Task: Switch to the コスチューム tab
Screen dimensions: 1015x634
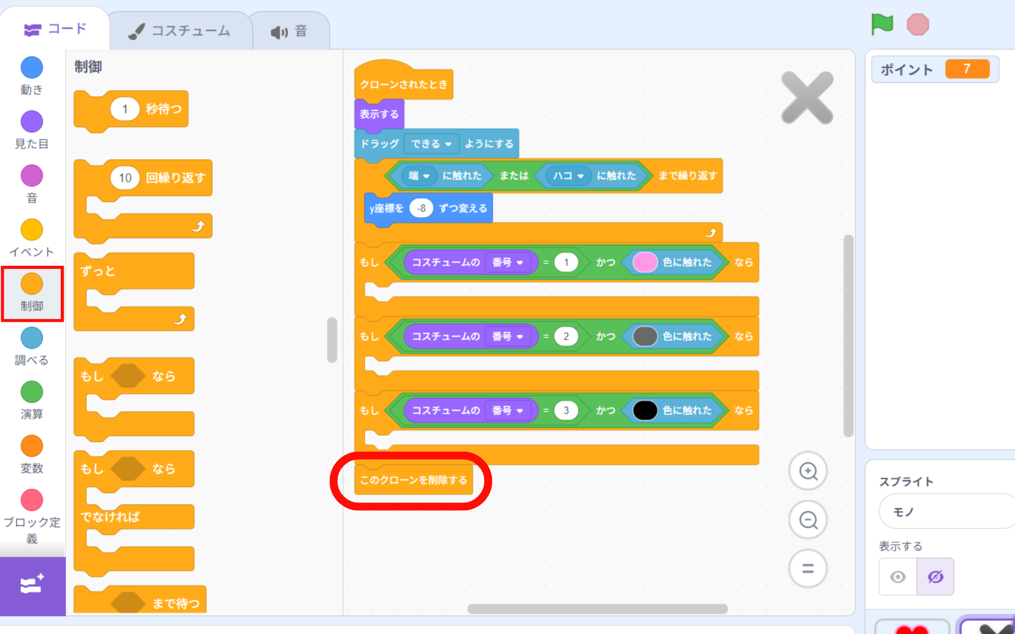Action: pyautogui.click(x=180, y=31)
